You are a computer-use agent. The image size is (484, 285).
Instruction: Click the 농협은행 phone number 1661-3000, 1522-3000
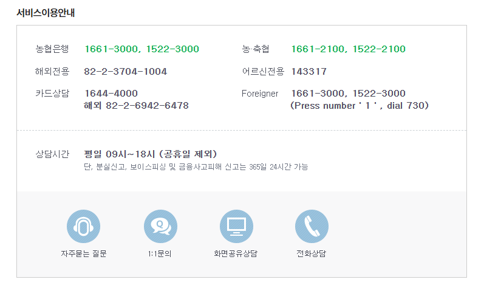pyautogui.click(x=141, y=49)
